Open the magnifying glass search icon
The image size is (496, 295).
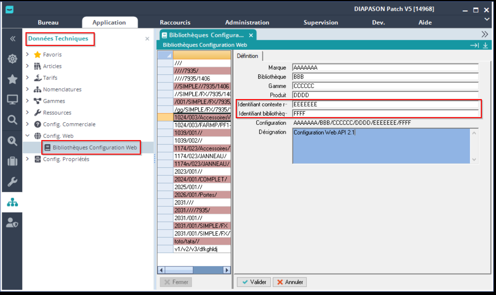(x=12, y=120)
